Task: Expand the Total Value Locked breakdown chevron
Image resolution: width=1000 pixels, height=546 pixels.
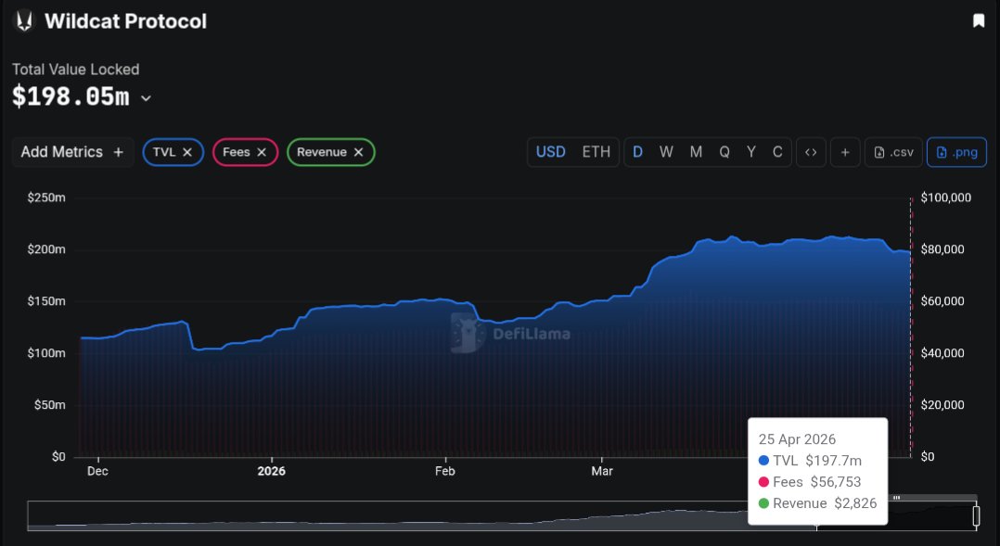Action: (x=146, y=98)
